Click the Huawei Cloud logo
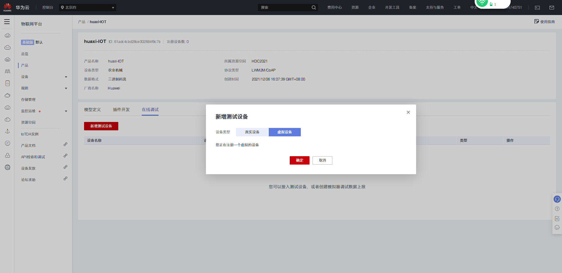The height and width of the screenshot is (273, 562). [x=7, y=7]
